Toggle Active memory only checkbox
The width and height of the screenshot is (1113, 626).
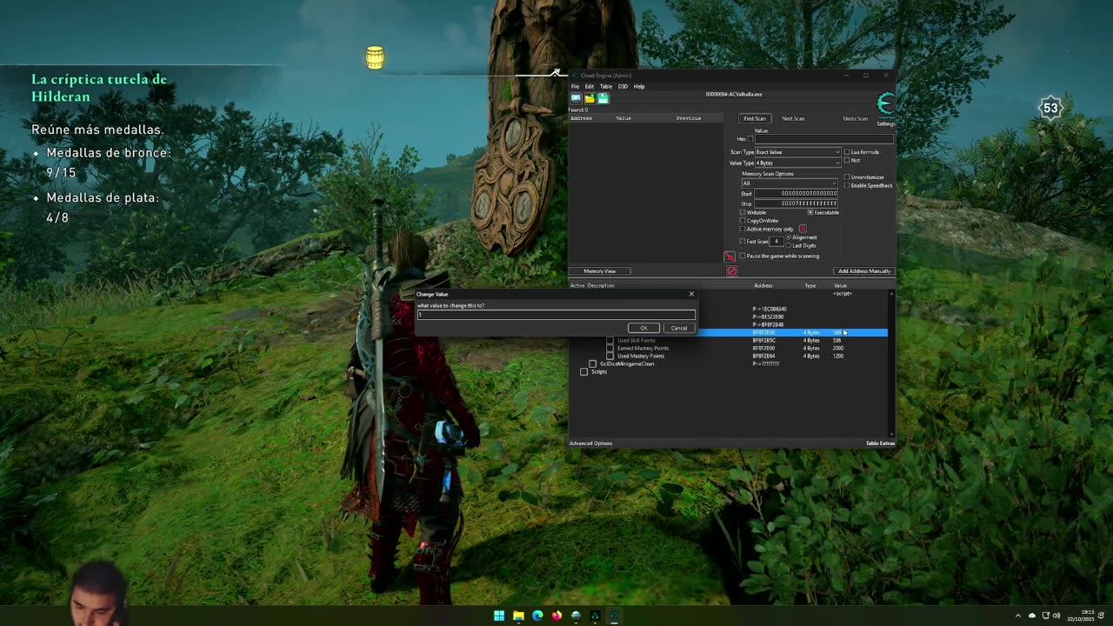coord(743,230)
